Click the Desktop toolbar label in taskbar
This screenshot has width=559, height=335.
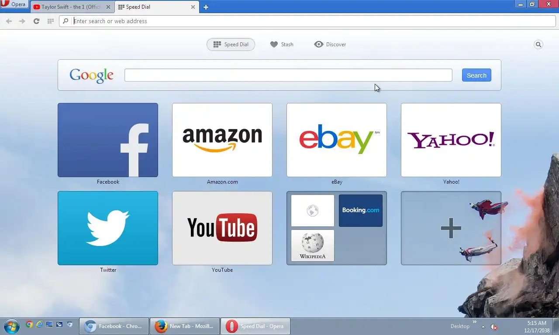click(x=460, y=326)
